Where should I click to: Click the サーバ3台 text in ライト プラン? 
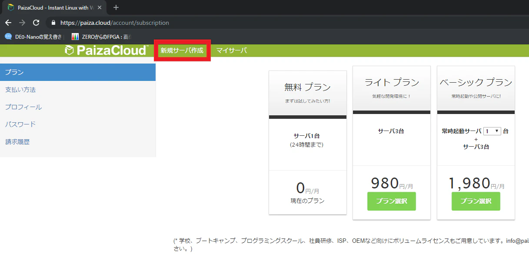(392, 131)
